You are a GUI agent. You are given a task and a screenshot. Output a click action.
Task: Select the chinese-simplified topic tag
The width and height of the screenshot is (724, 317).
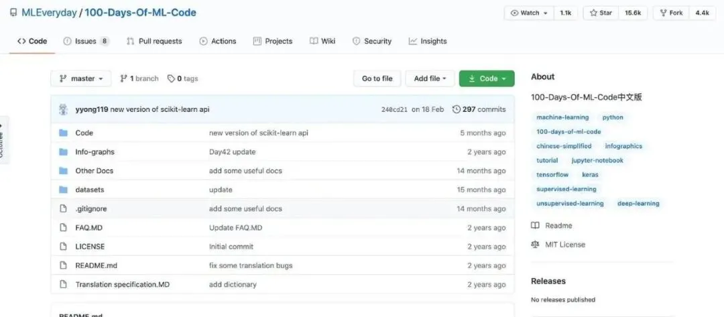(564, 146)
